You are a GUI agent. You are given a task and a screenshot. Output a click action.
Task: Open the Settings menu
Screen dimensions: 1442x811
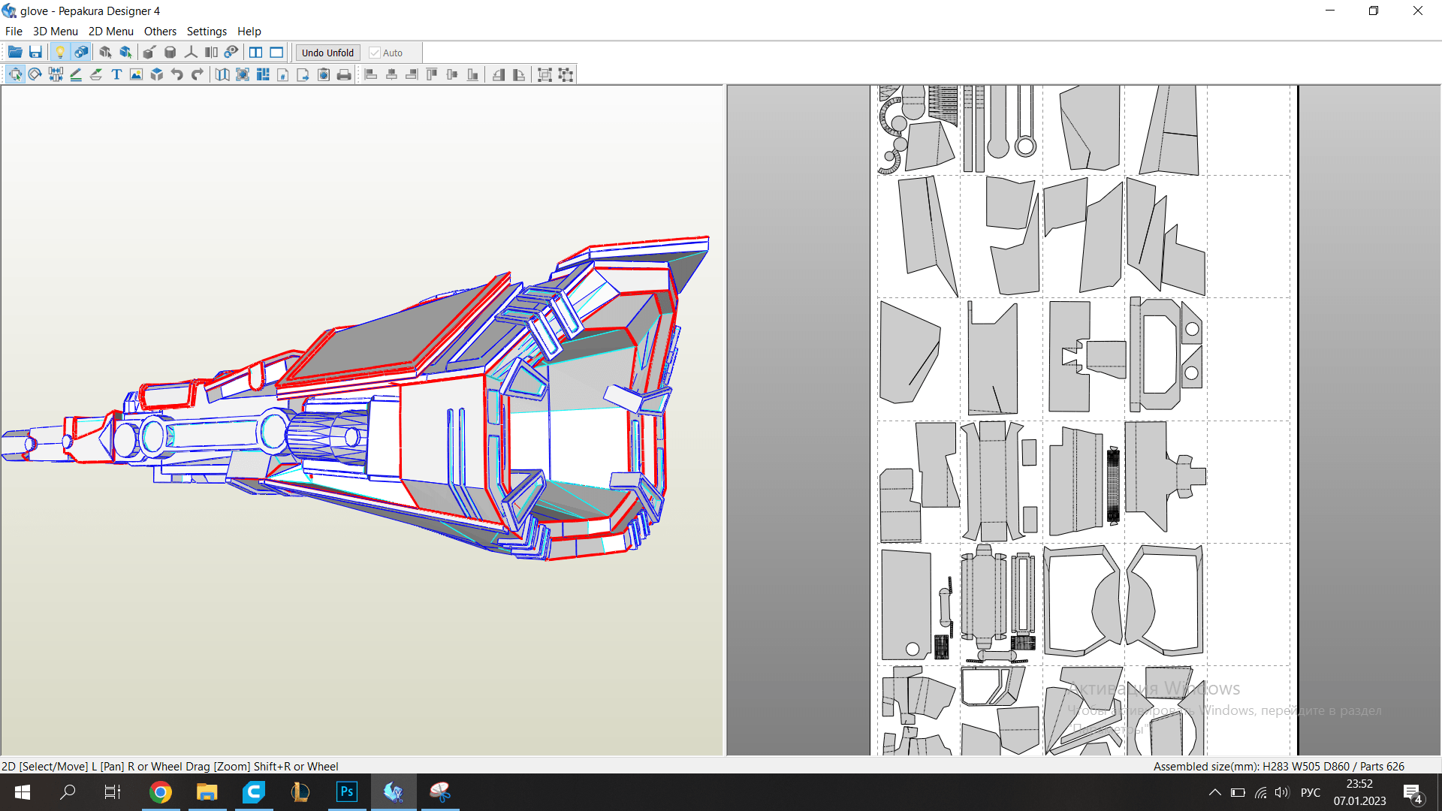(207, 32)
